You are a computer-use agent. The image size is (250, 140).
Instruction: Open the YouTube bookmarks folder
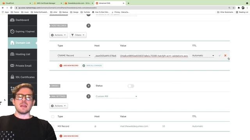click(85, 12)
